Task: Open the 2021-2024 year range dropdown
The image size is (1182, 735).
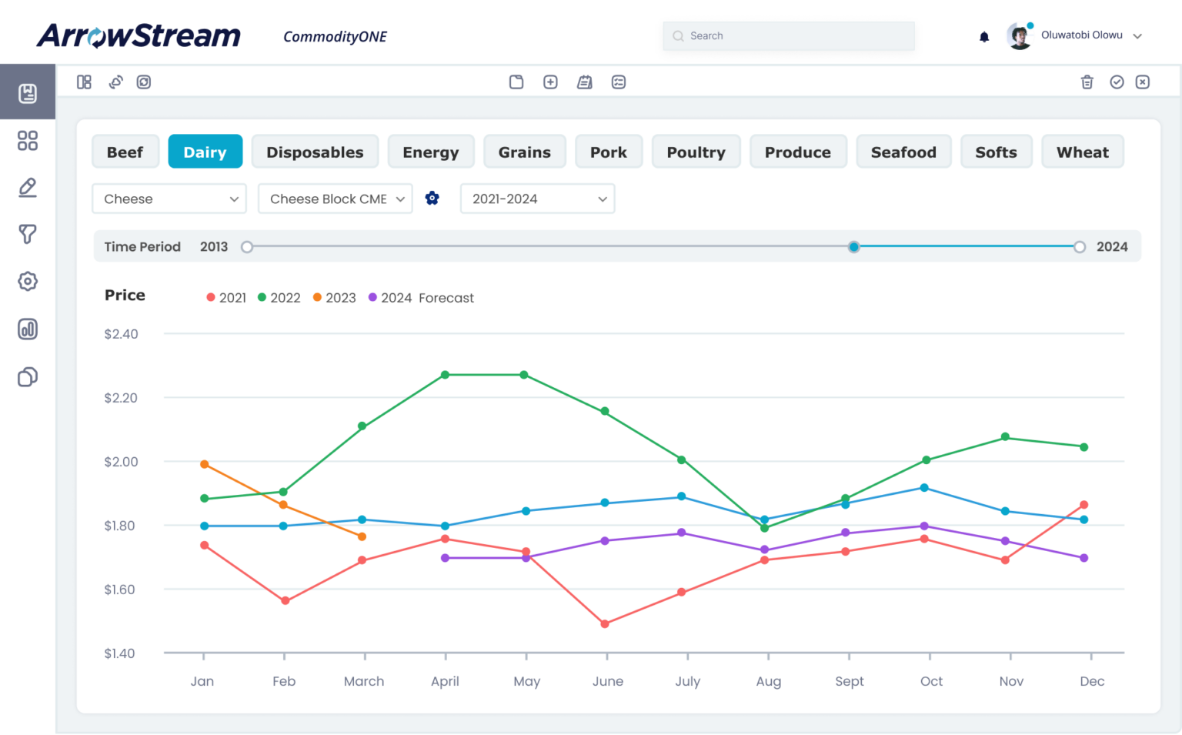Action: point(537,199)
